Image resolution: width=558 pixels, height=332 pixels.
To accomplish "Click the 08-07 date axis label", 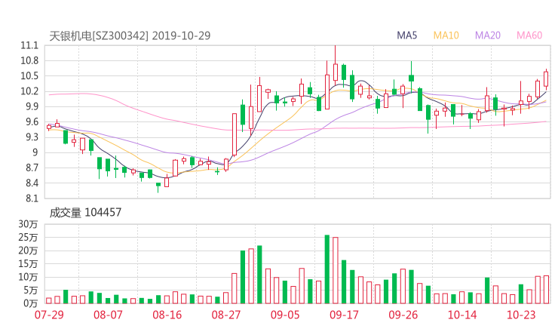I will pos(108,315).
